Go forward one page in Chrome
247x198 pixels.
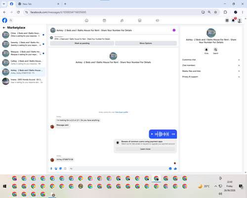pos(11,12)
